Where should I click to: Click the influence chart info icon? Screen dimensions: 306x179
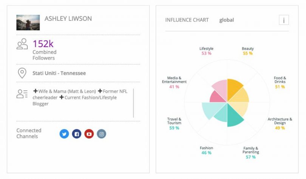coord(284,20)
